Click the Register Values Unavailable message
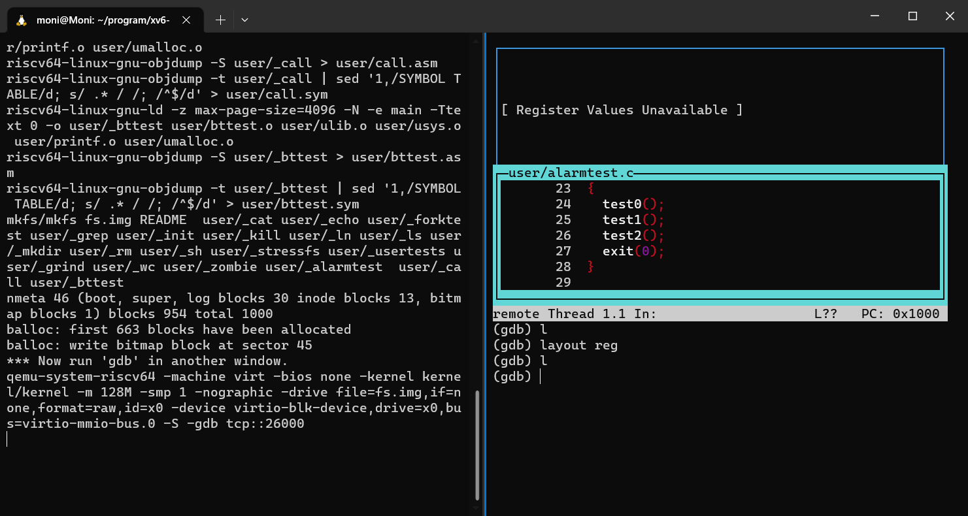The width and height of the screenshot is (968, 516). (x=622, y=110)
